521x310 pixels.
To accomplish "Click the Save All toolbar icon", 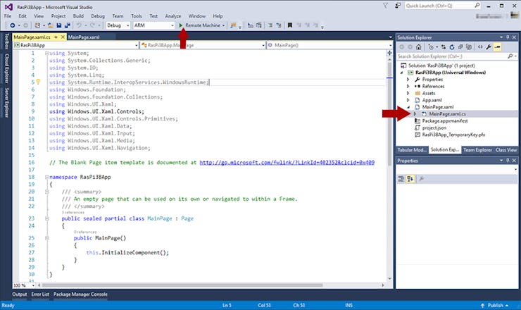I will tap(68, 25).
